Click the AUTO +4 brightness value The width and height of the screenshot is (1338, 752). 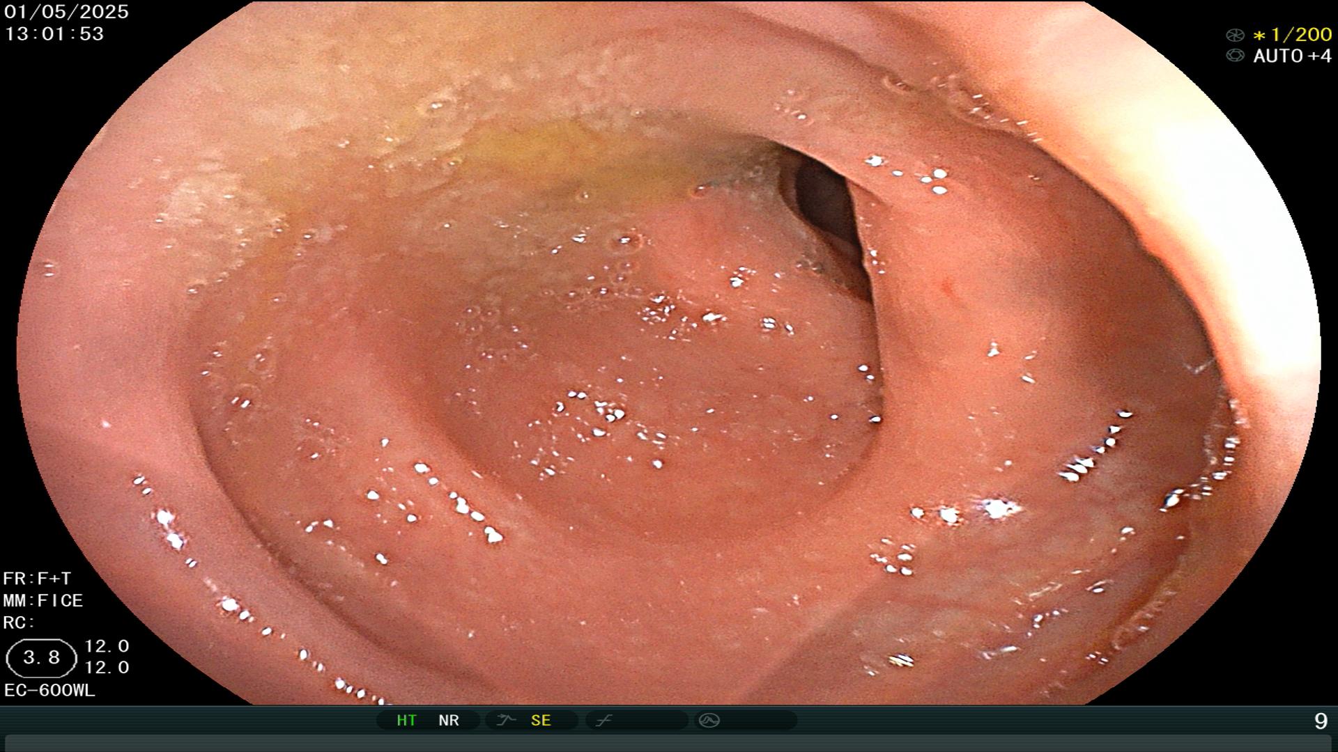point(1293,56)
